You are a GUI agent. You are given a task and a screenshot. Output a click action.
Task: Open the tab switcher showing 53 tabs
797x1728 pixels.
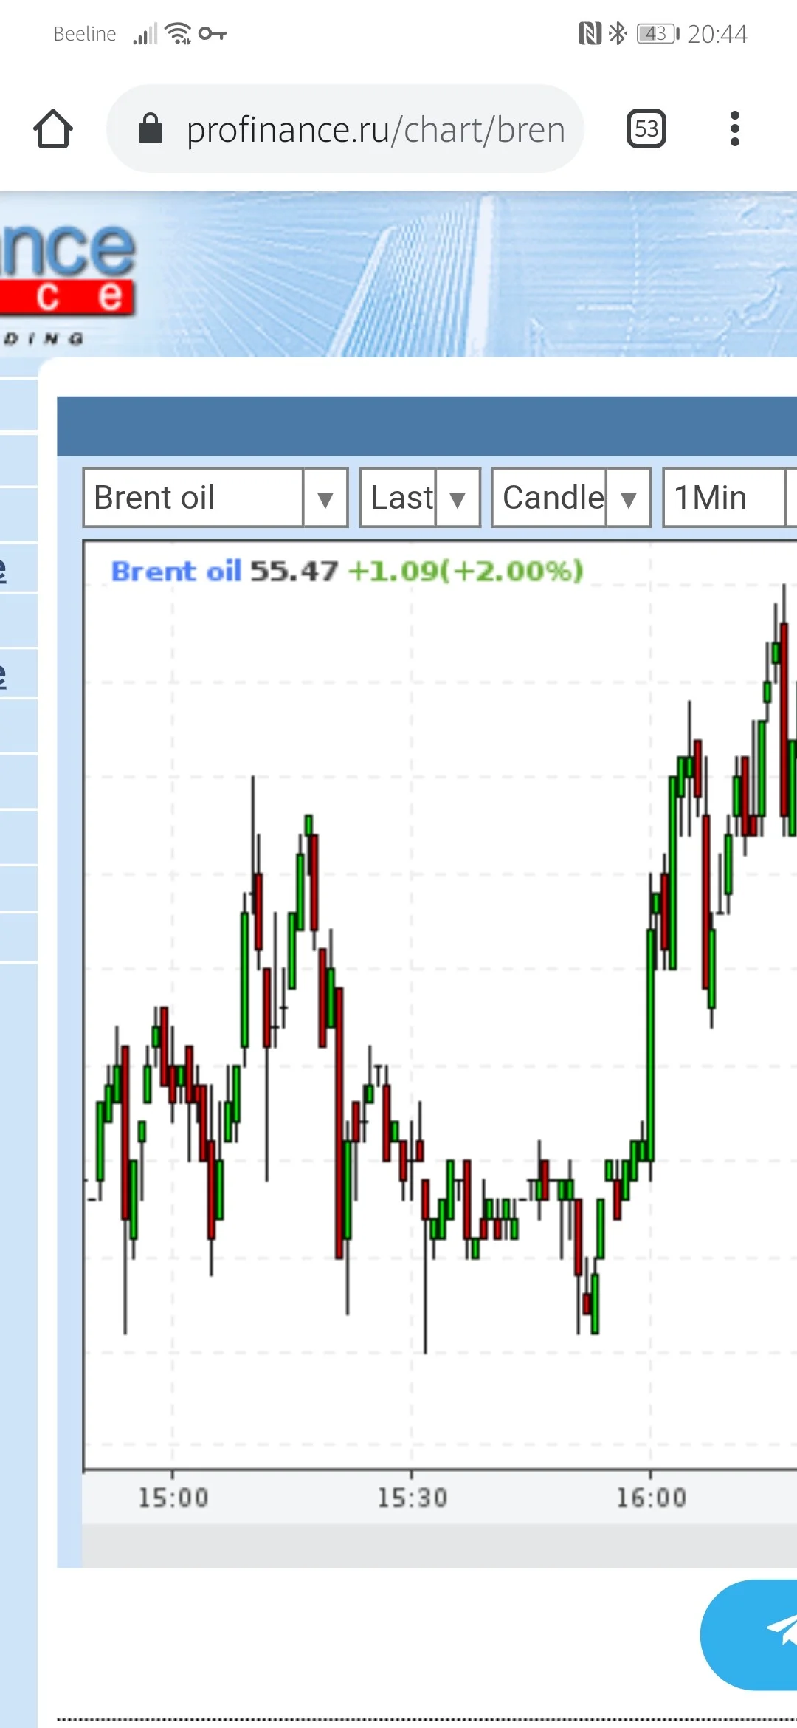coord(646,129)
